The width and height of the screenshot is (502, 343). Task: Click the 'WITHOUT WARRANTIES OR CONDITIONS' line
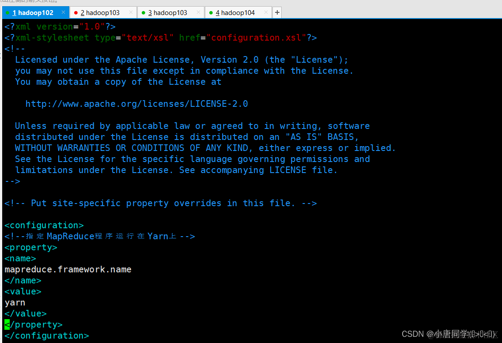pos(205,148)
